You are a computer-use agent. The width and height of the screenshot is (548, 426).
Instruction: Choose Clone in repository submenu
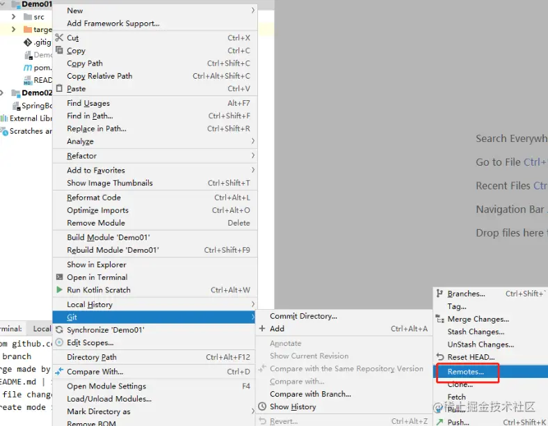pos(491,384)
